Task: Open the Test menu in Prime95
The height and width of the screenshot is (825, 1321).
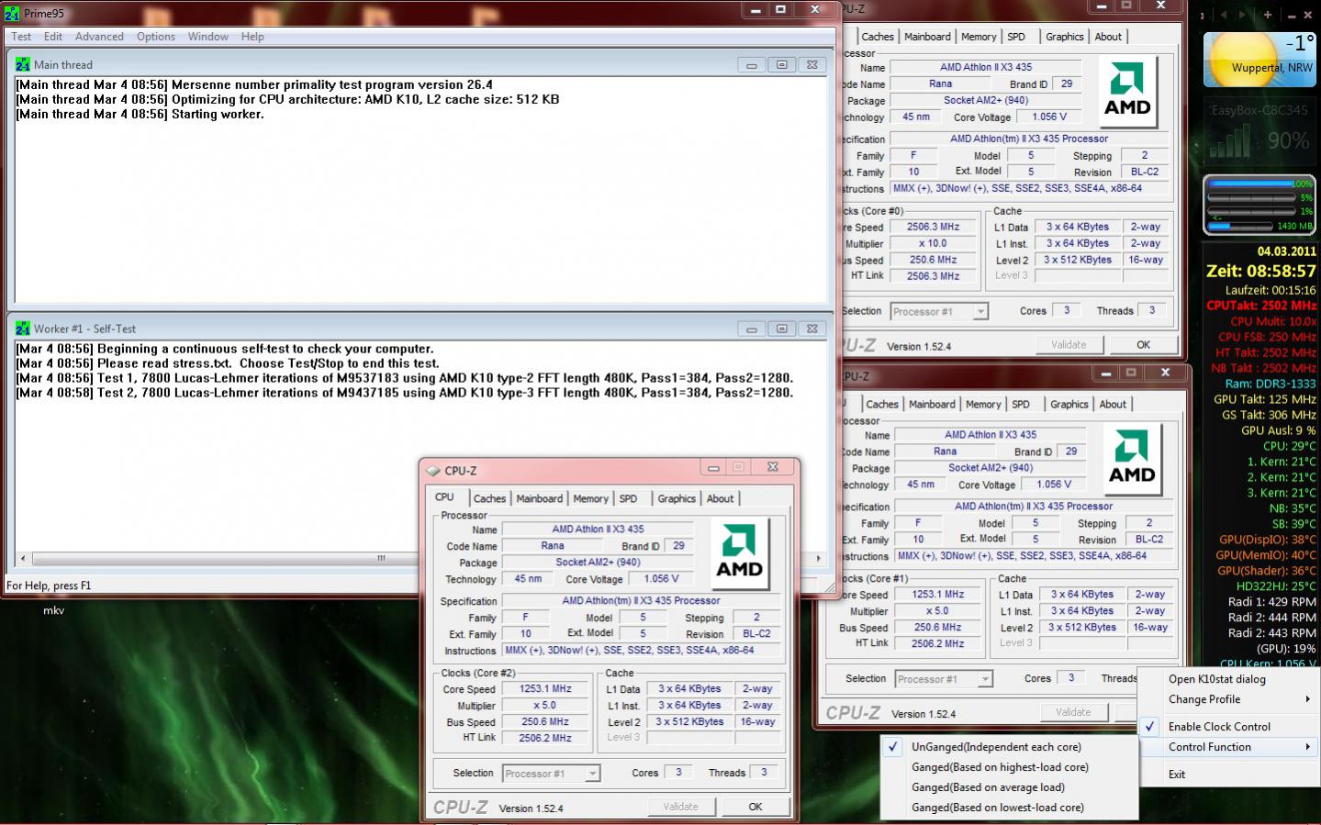Action: pyautogui.click(x=21, y=37)
